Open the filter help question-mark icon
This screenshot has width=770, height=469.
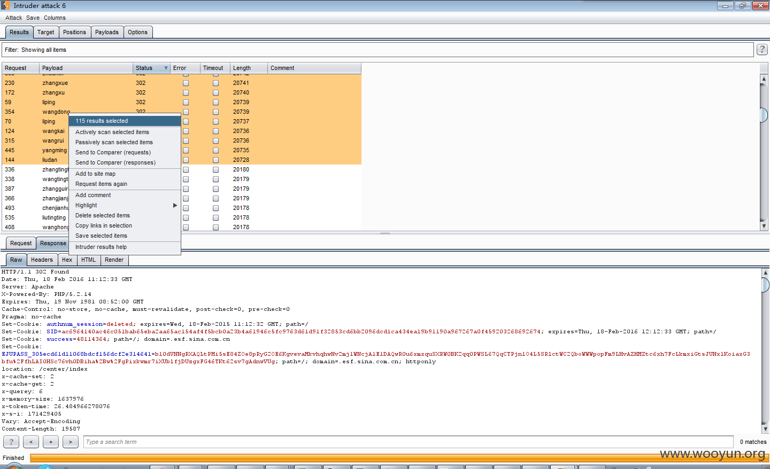(762, 50)
